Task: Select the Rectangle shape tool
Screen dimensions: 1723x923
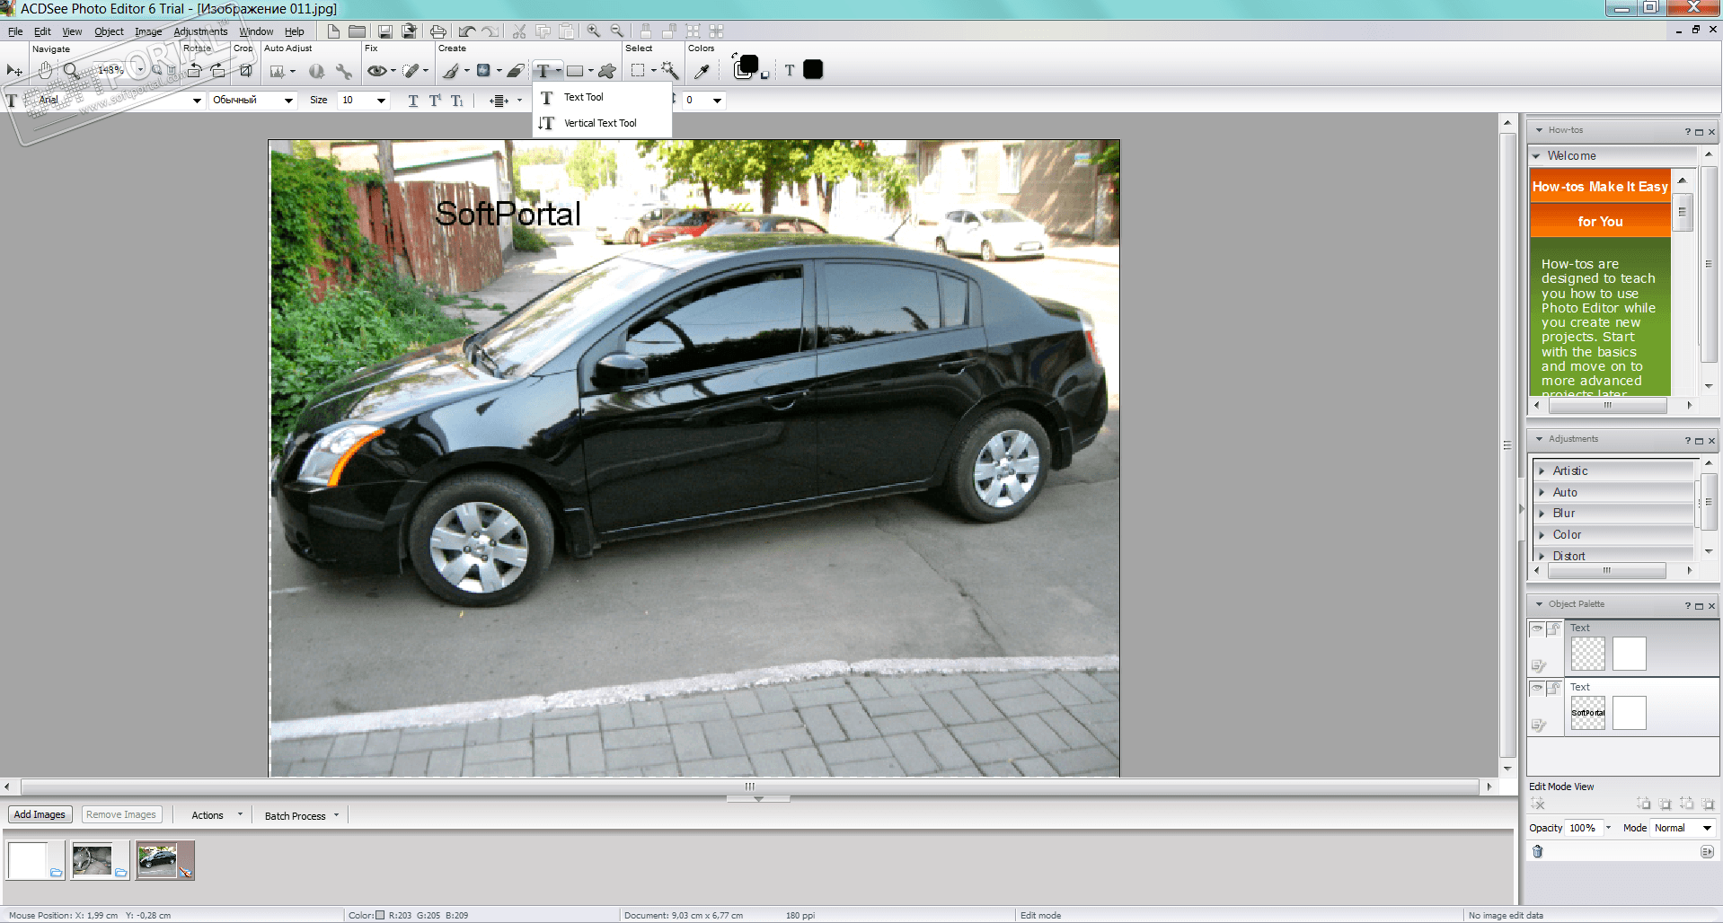Action: tap(575, 71)
